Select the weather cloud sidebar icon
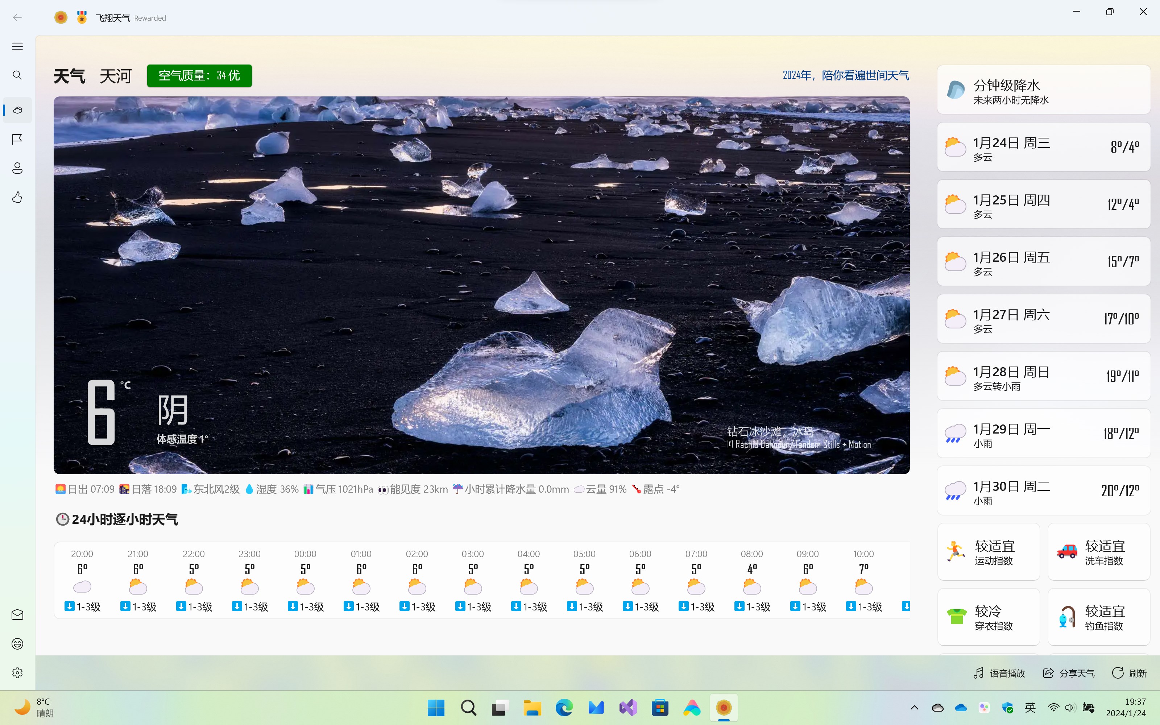 click(17, 110)
